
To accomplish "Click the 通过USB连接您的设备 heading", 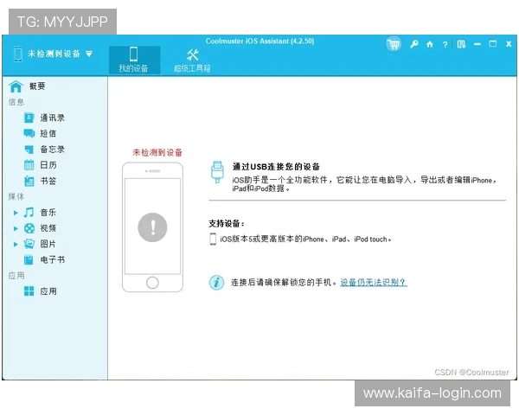I will click(x=276, y=167).
